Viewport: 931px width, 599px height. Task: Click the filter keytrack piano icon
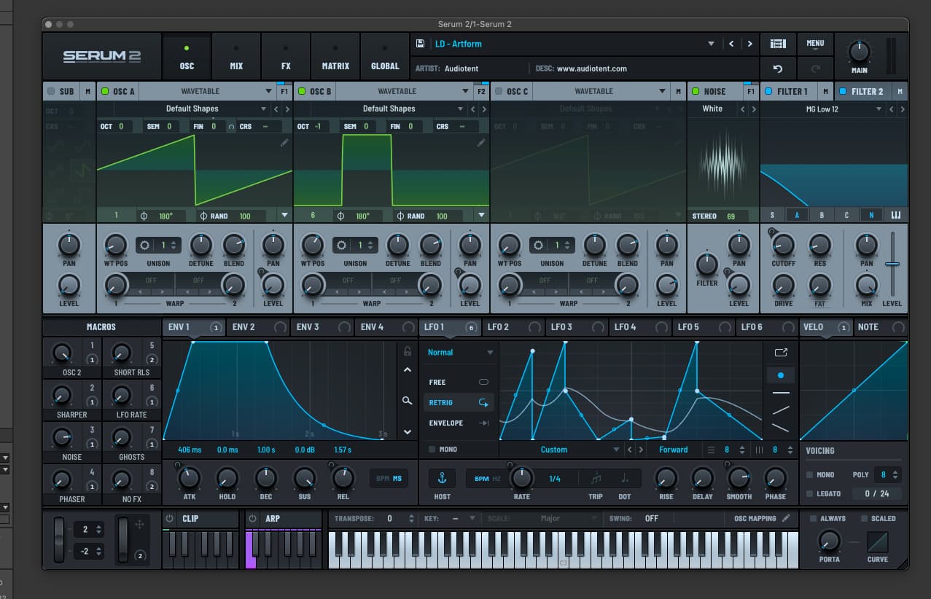point(895,215)
